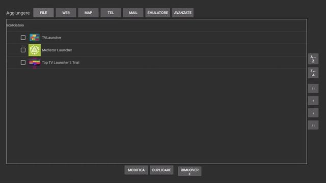Tick the Top TV Launcher 2 Trial checkbox

23,63
